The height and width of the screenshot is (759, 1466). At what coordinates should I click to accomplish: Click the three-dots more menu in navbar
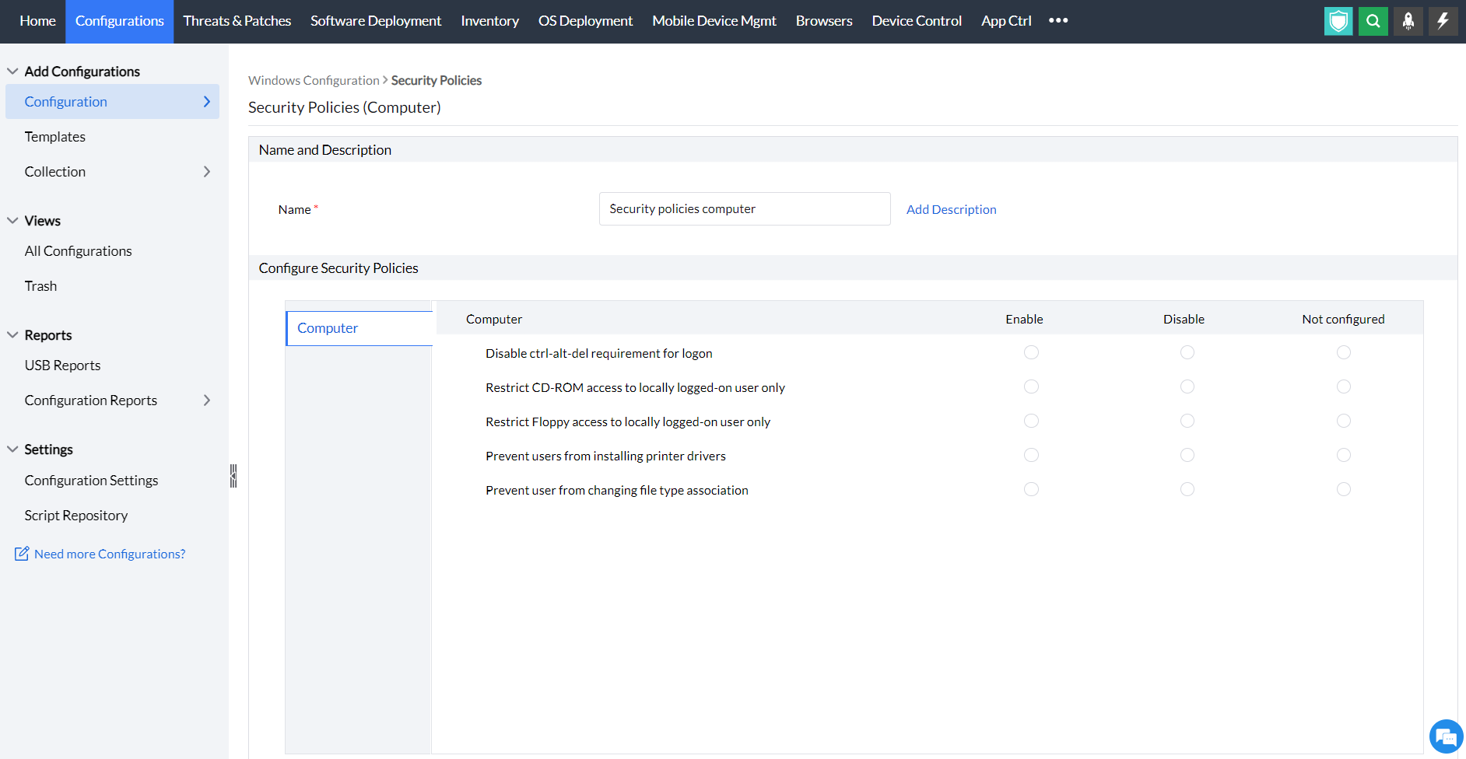1058,21
